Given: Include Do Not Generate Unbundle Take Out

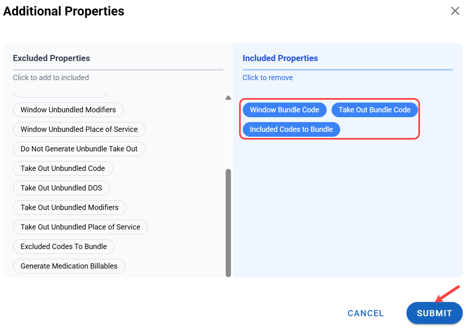Looking at the screenshot, I should [x=79, y=149].
